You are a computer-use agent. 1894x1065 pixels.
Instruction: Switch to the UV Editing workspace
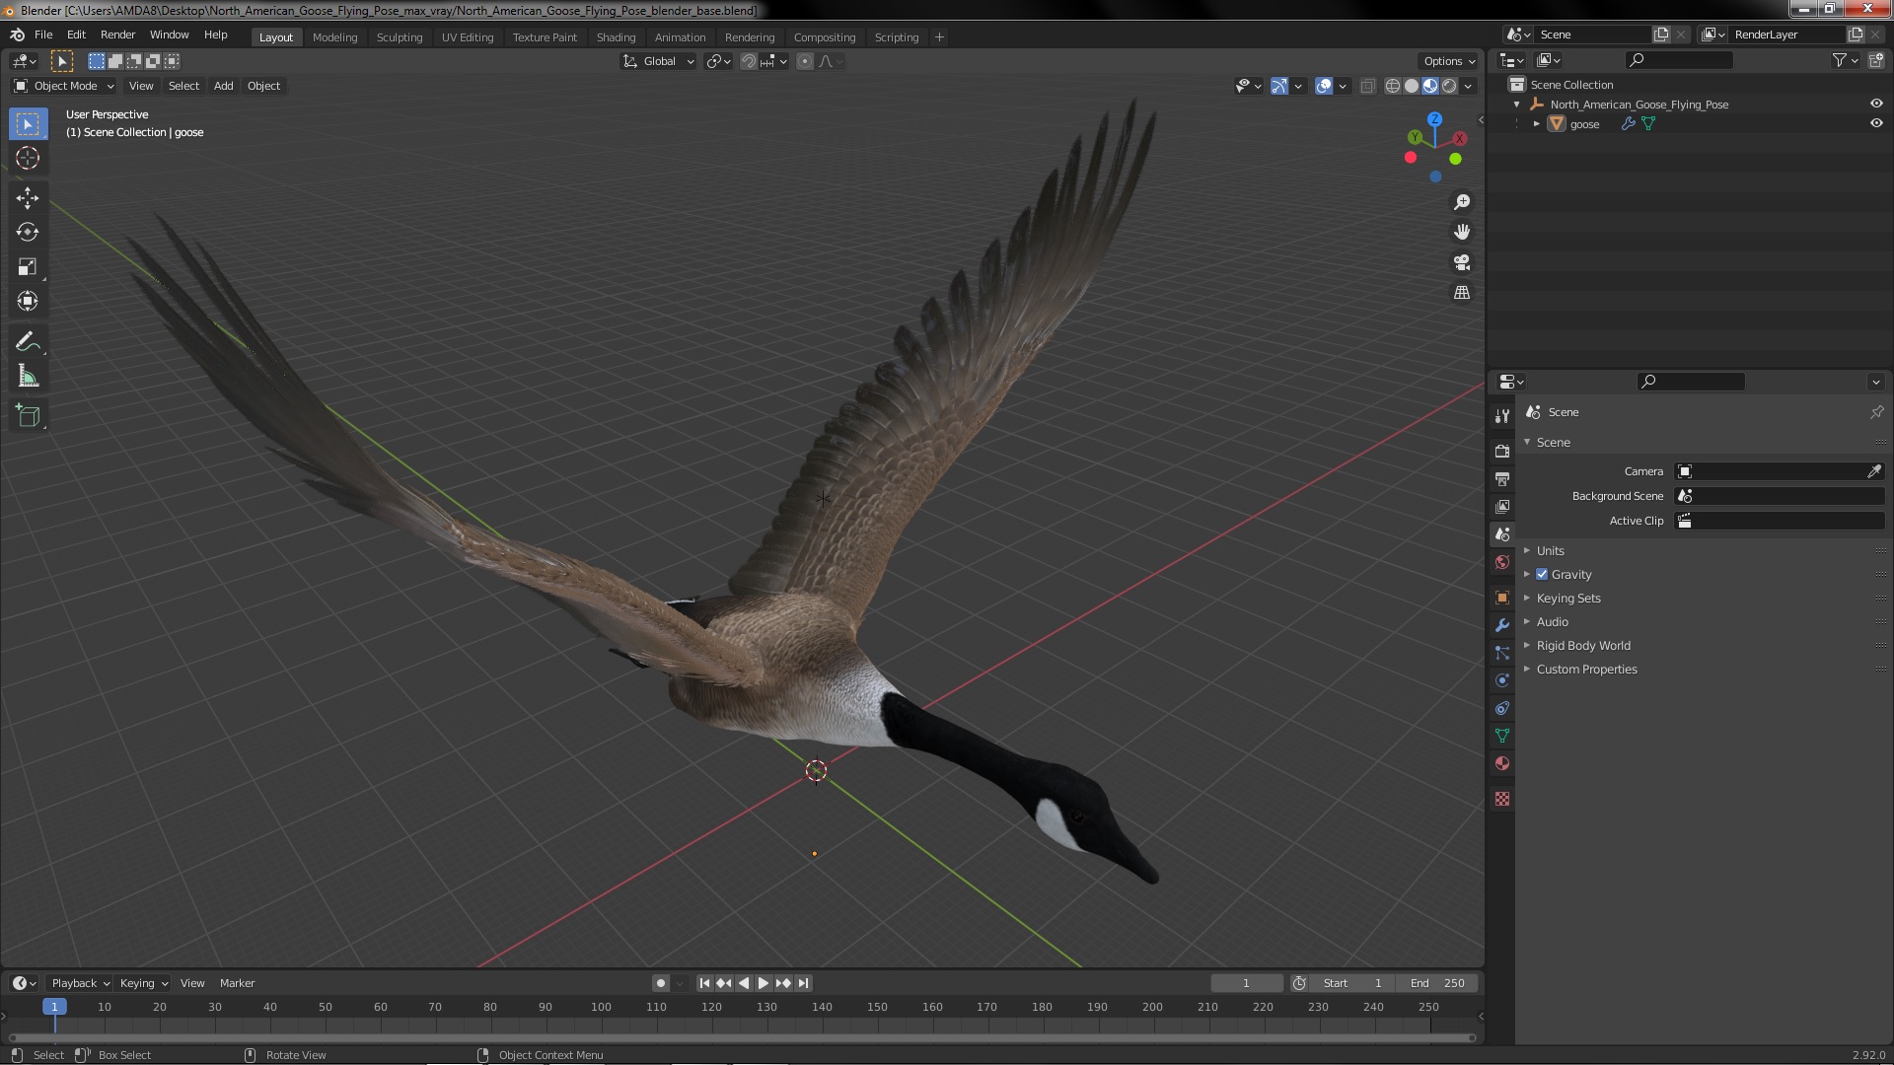pyautogui.click(x=468, y=37)
